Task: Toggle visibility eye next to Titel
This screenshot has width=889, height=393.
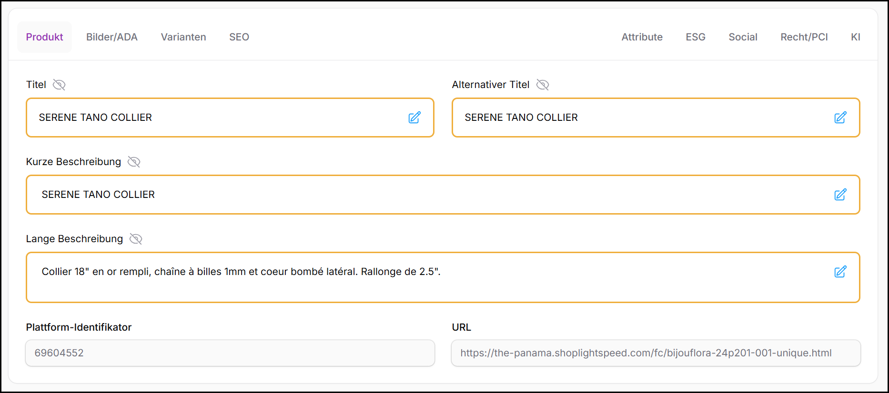Action: pos(59,85)
